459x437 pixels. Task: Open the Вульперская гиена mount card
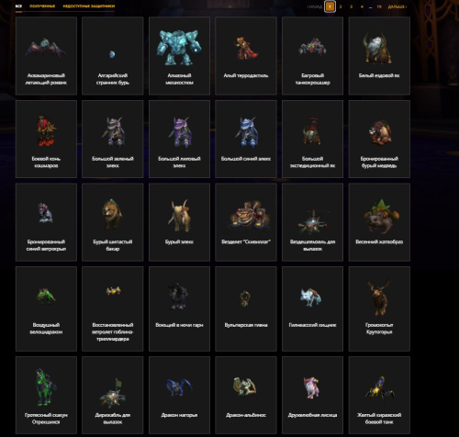click(x=246, y=308)
